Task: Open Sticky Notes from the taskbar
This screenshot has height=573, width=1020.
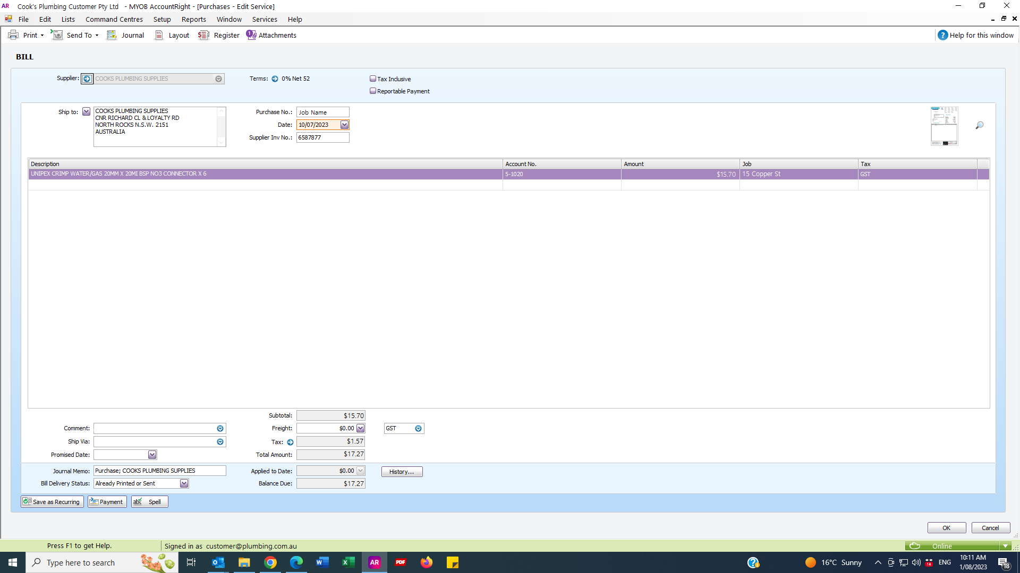Action: 453,562
